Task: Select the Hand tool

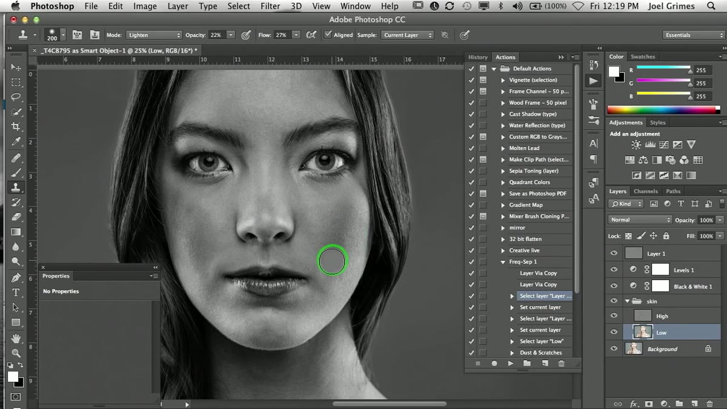Action: pyautogui.click(x=16, y=338)
